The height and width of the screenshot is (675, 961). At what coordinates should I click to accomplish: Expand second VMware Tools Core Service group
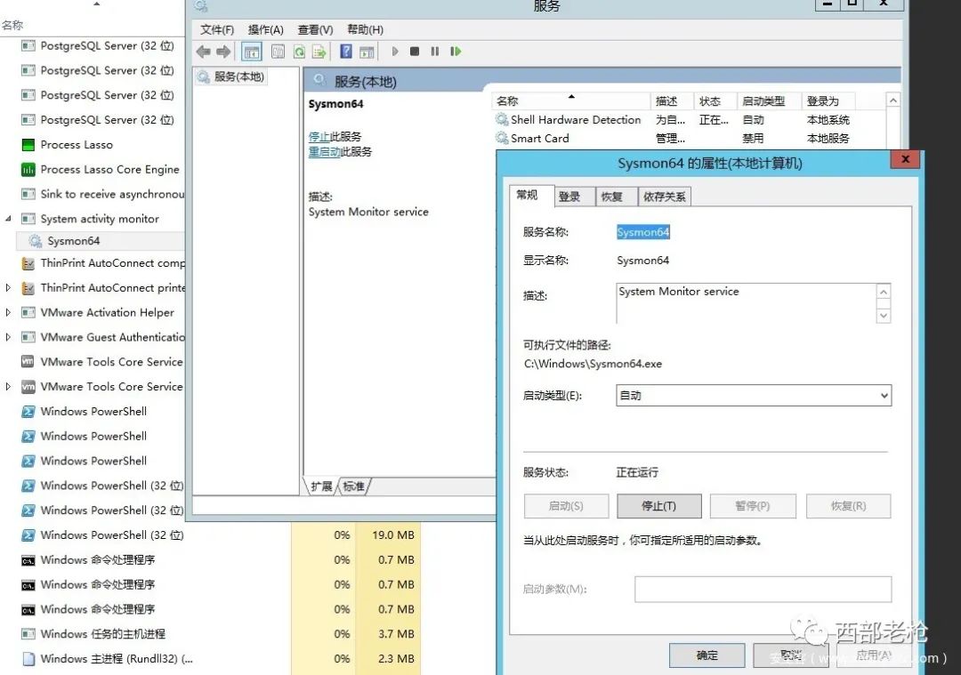[8, 387]
